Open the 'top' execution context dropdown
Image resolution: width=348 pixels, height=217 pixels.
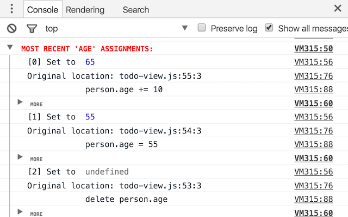[x=116, y=28]
